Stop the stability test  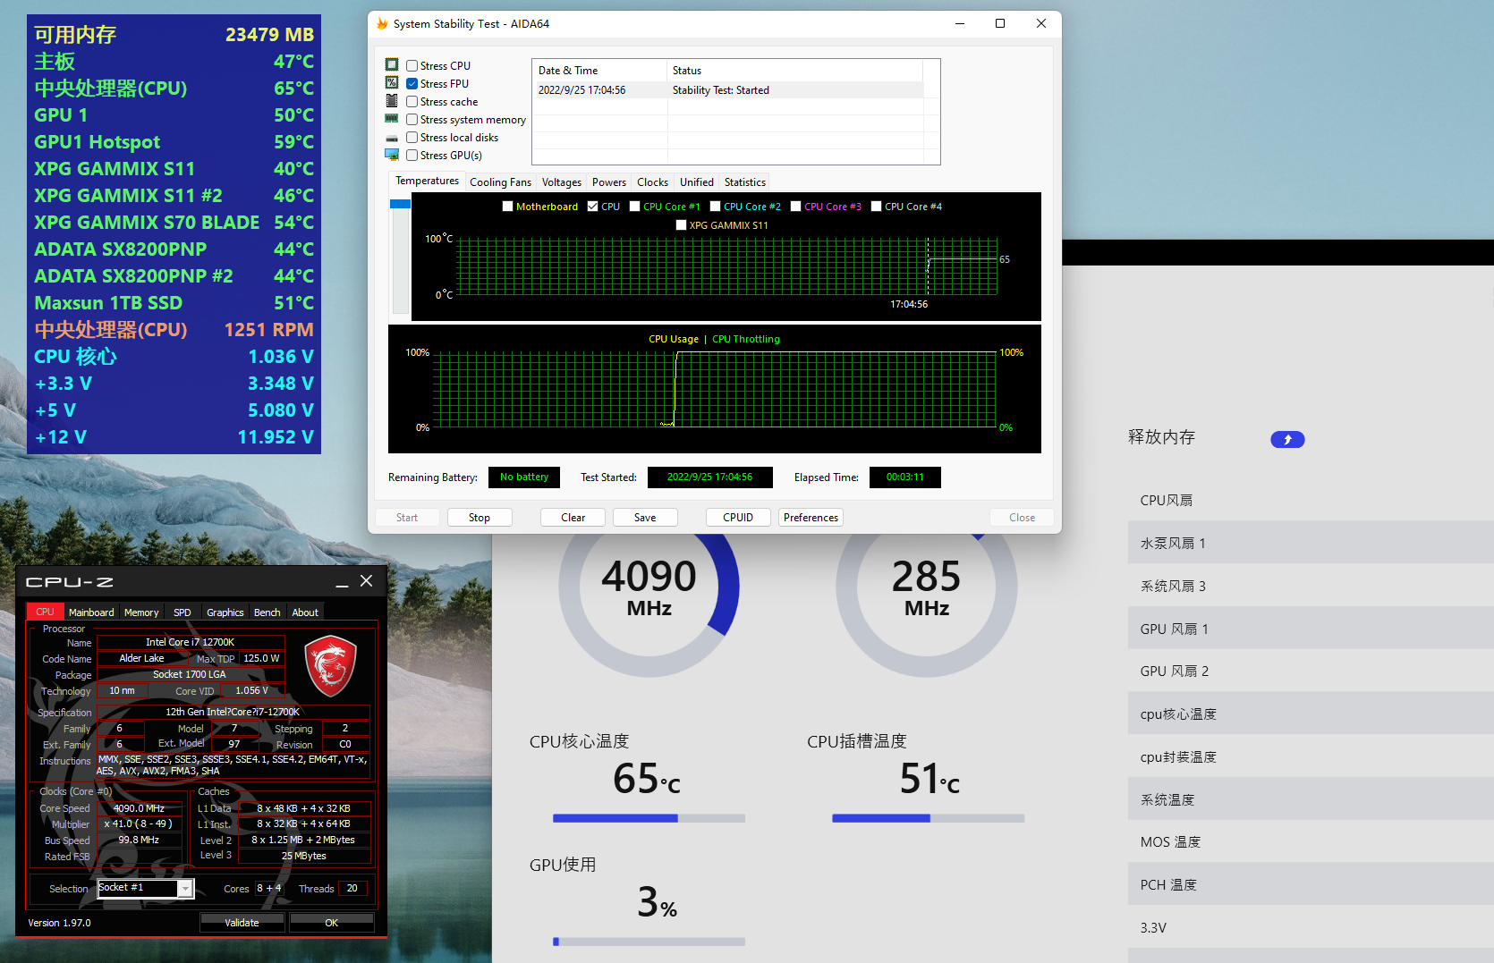pyautogui.click(x=480, y=518)
